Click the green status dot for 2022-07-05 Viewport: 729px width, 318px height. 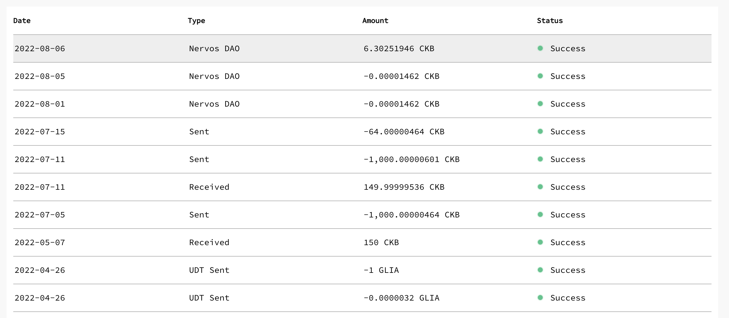coord(540,214)
